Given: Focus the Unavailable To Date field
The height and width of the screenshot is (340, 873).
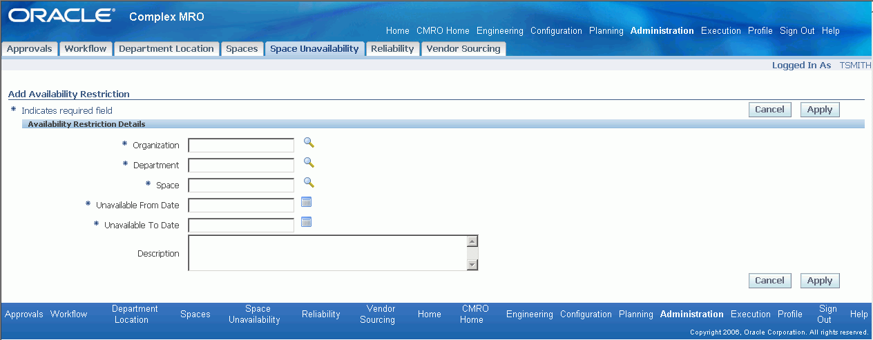Looking at the screenshot, I should click(x=241, y=226).
